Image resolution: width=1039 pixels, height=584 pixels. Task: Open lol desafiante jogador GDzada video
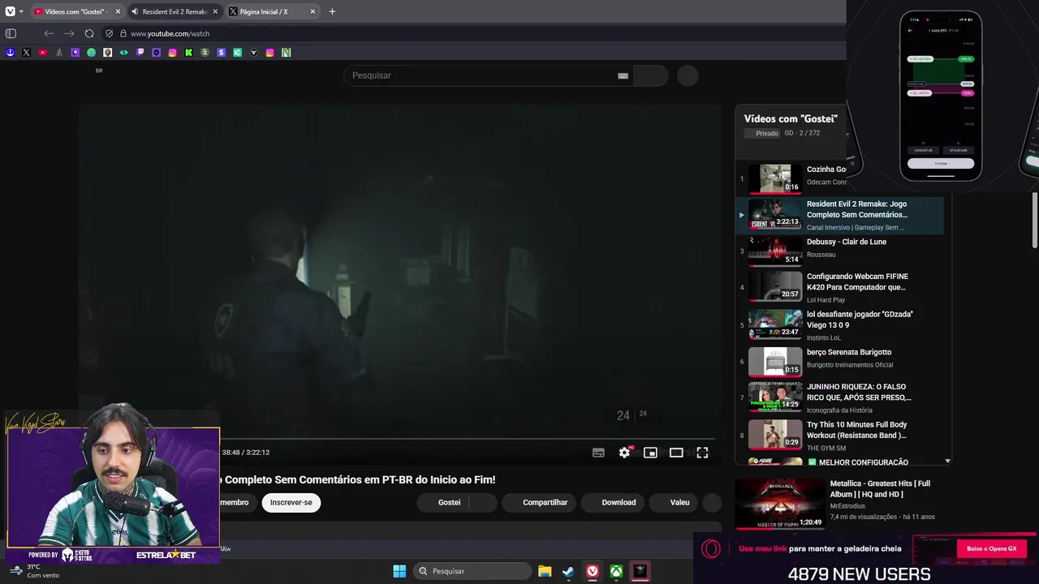839,324
